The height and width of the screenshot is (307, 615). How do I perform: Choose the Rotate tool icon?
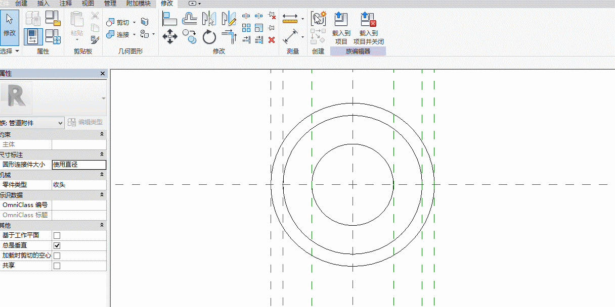[209, 37]
